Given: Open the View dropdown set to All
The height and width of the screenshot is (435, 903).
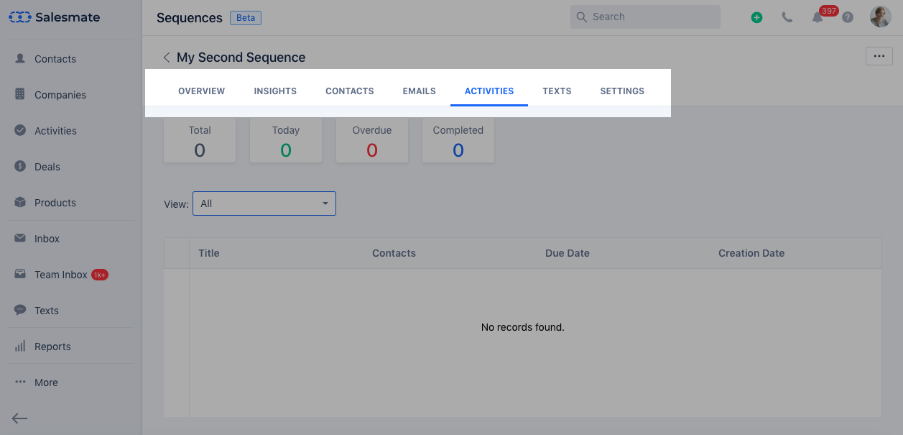Looking at the screenshot, I should [x=264, y=203].
